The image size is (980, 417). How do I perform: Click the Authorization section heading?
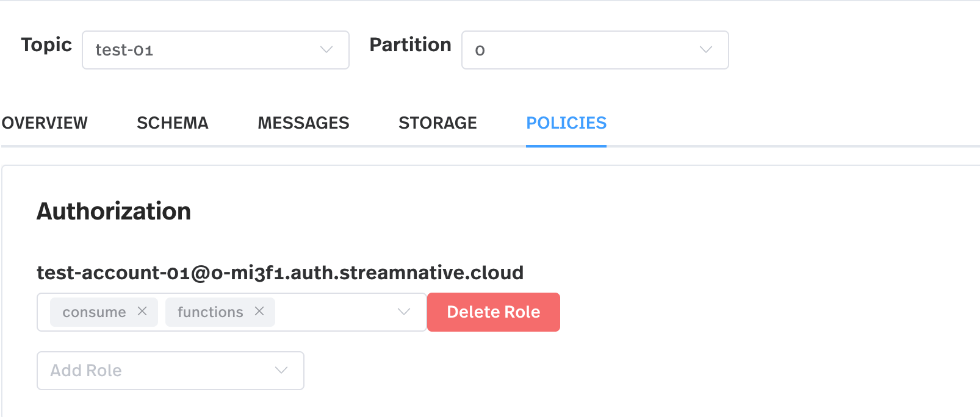[x=114, y=212]
